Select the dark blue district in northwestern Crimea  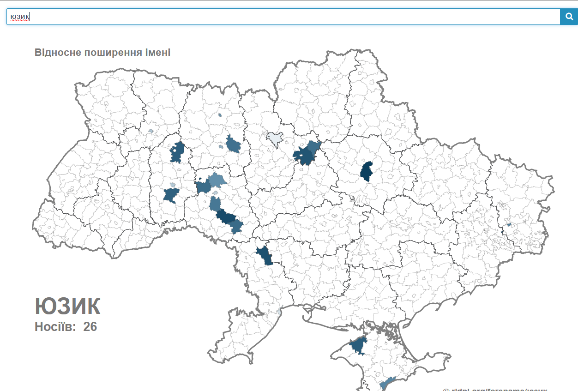click(x=358, y=345)
